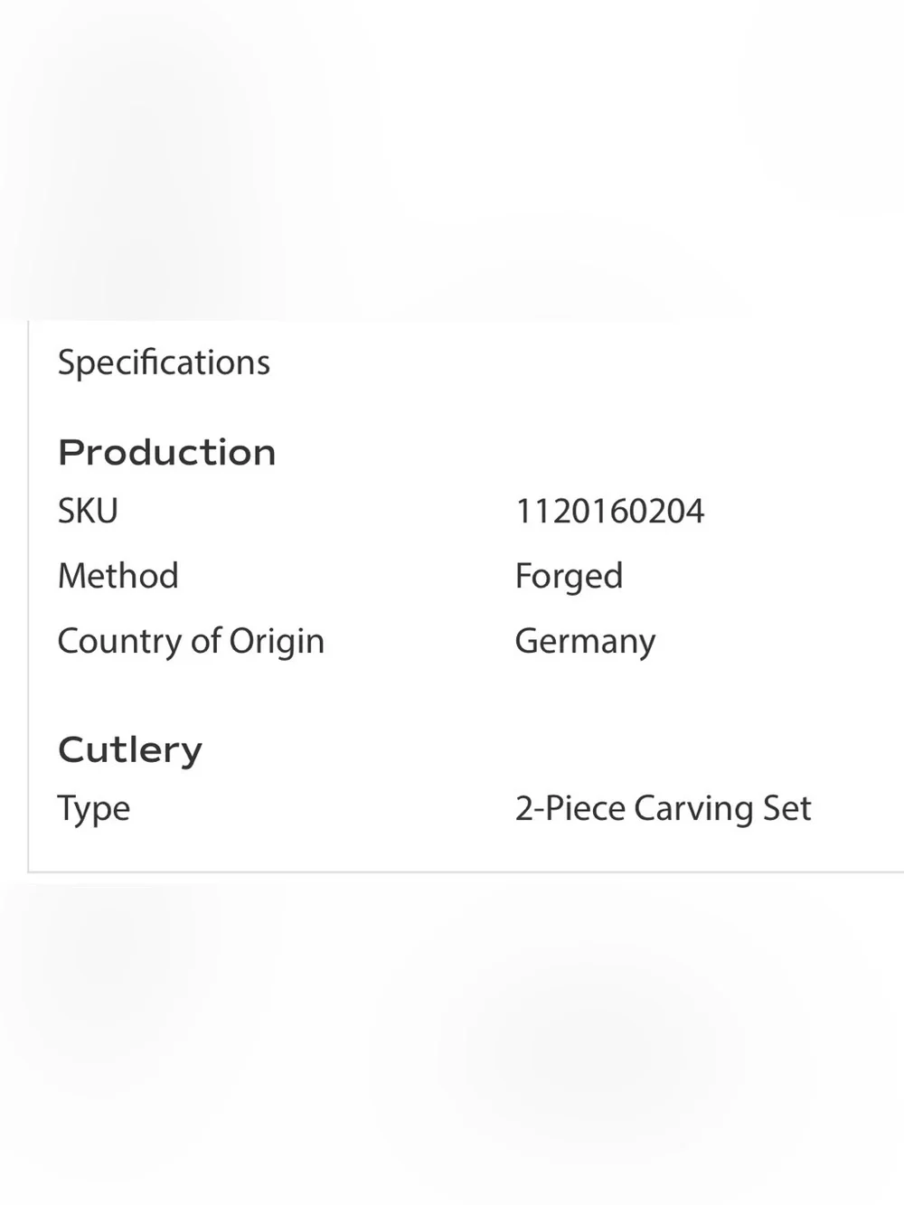Click the Method label
This screenshot has width=904, height=1205.
[118, 576]
